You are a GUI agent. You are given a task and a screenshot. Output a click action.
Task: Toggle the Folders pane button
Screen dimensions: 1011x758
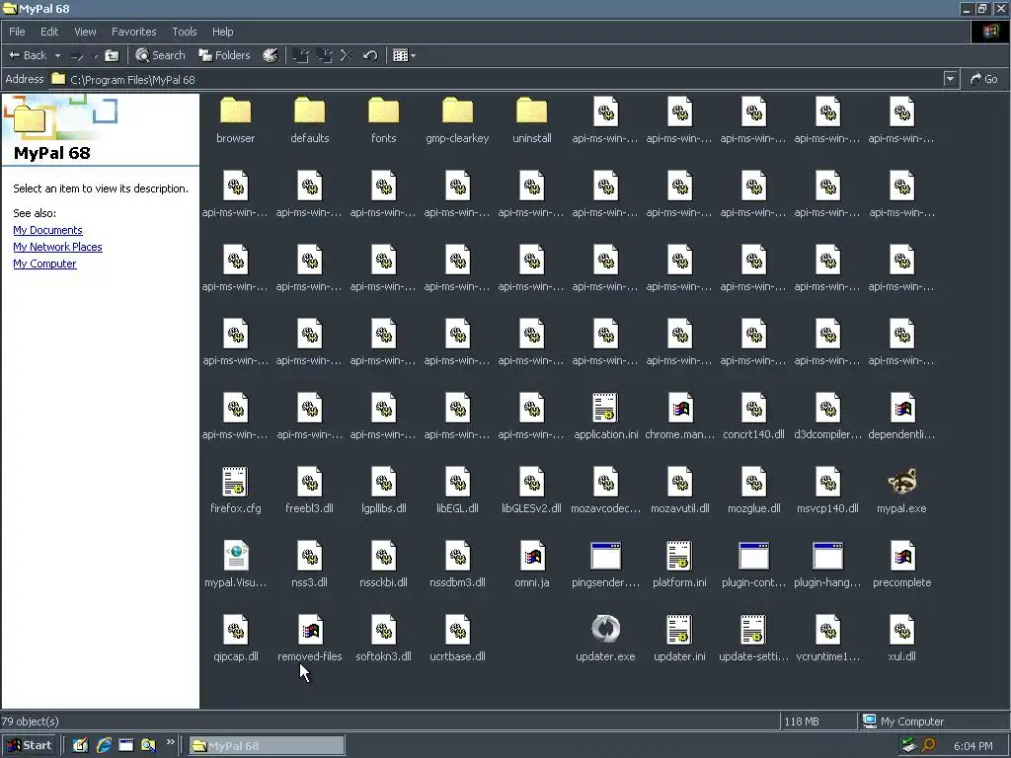click(224, 55)
